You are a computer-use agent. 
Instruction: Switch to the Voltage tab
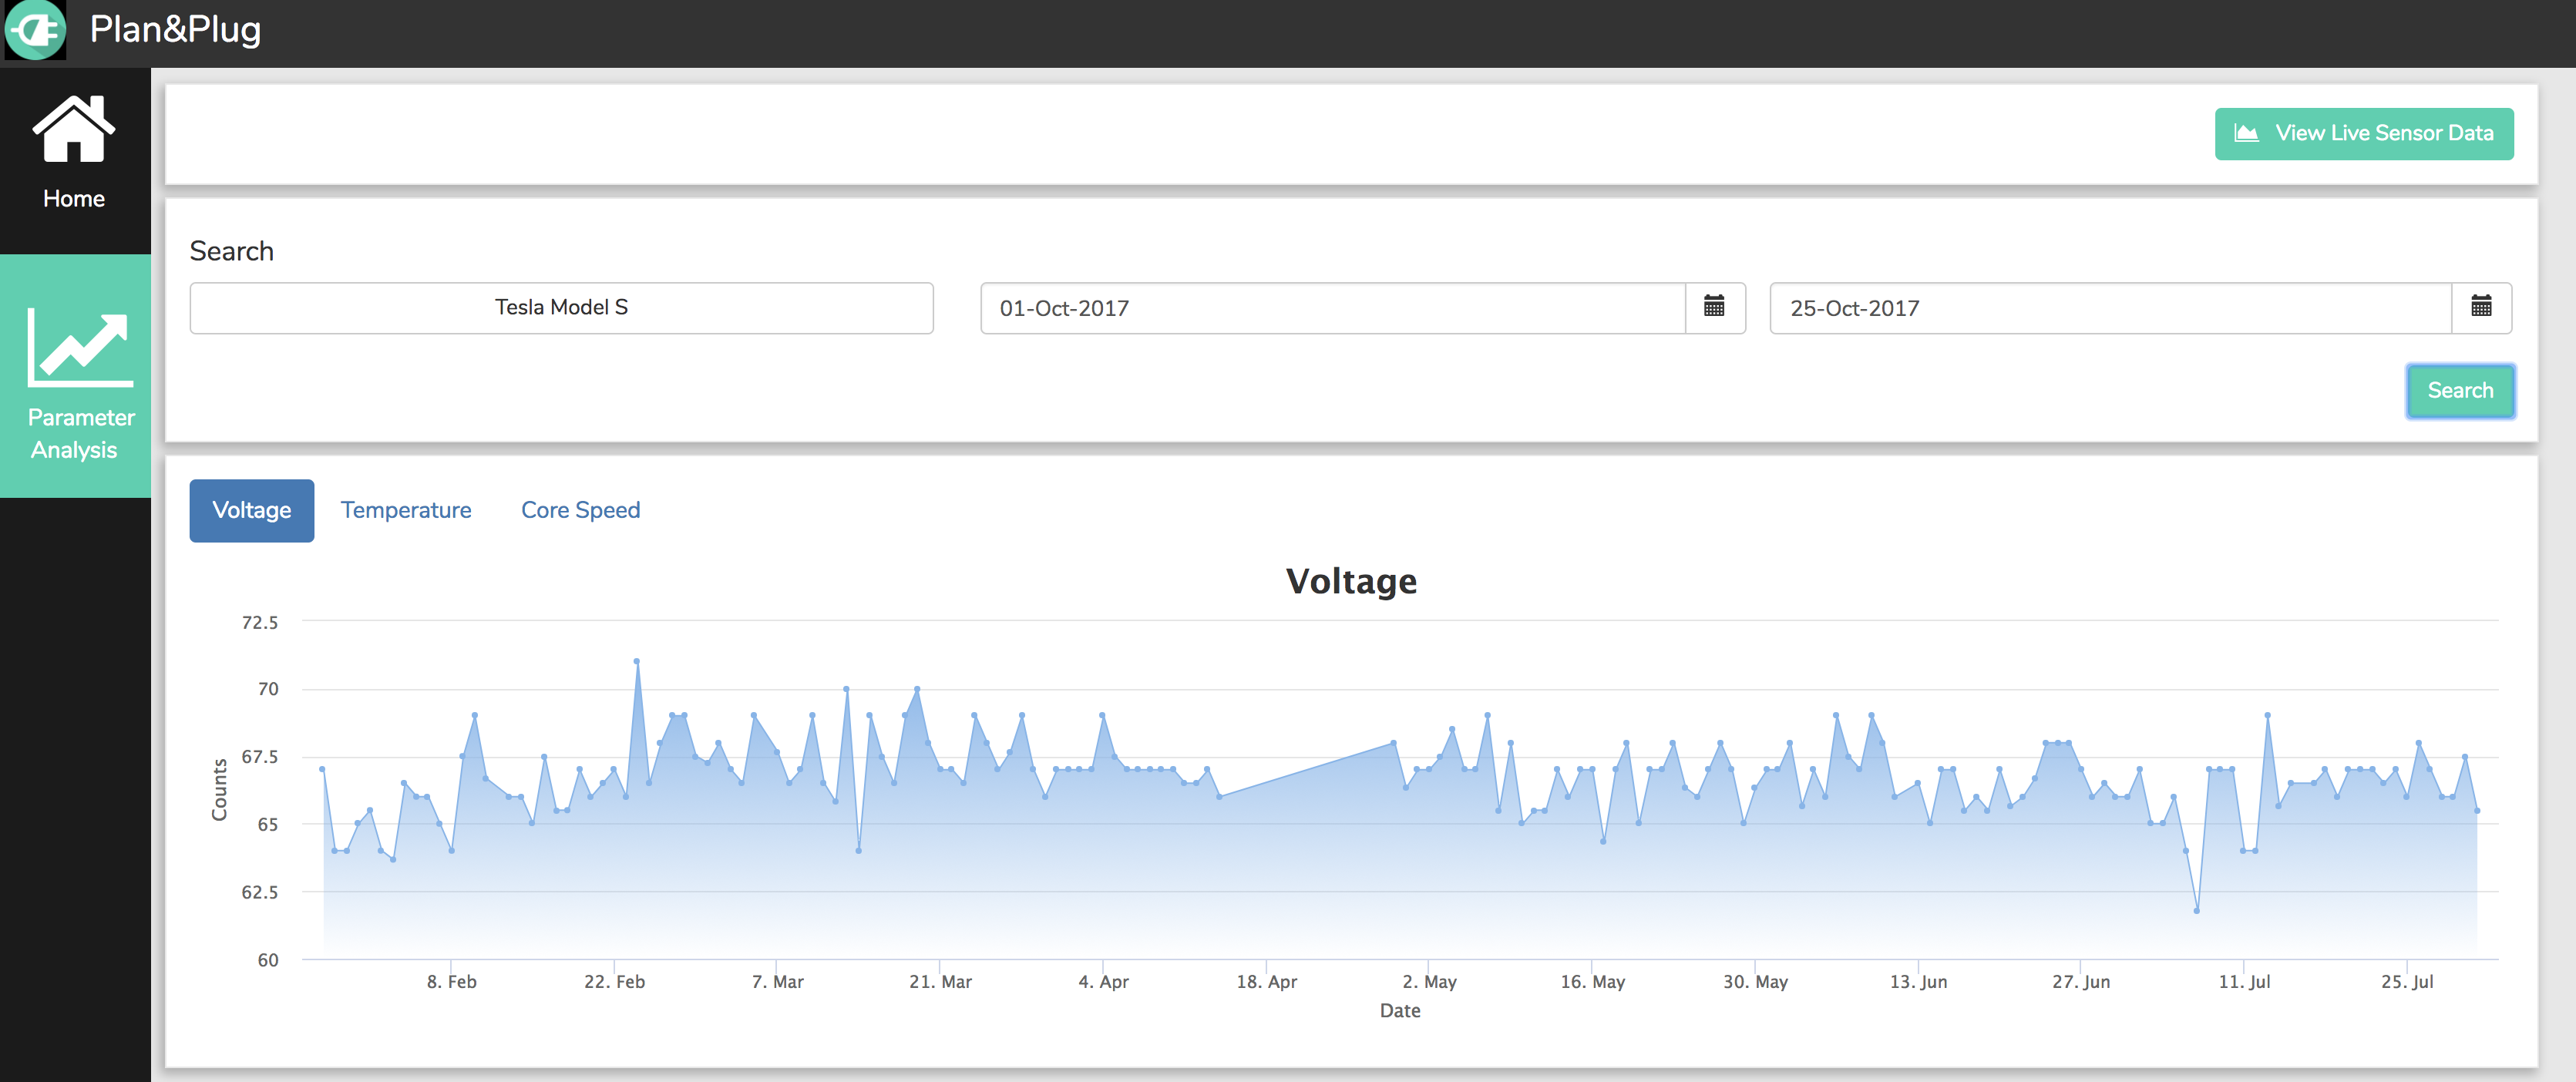tap(251, 510)
